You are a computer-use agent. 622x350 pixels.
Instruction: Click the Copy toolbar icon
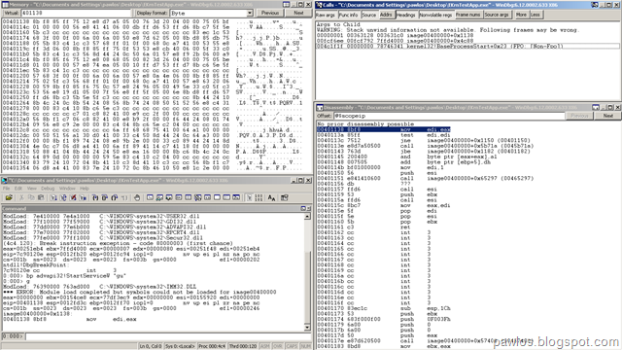[x=31, y=197]
